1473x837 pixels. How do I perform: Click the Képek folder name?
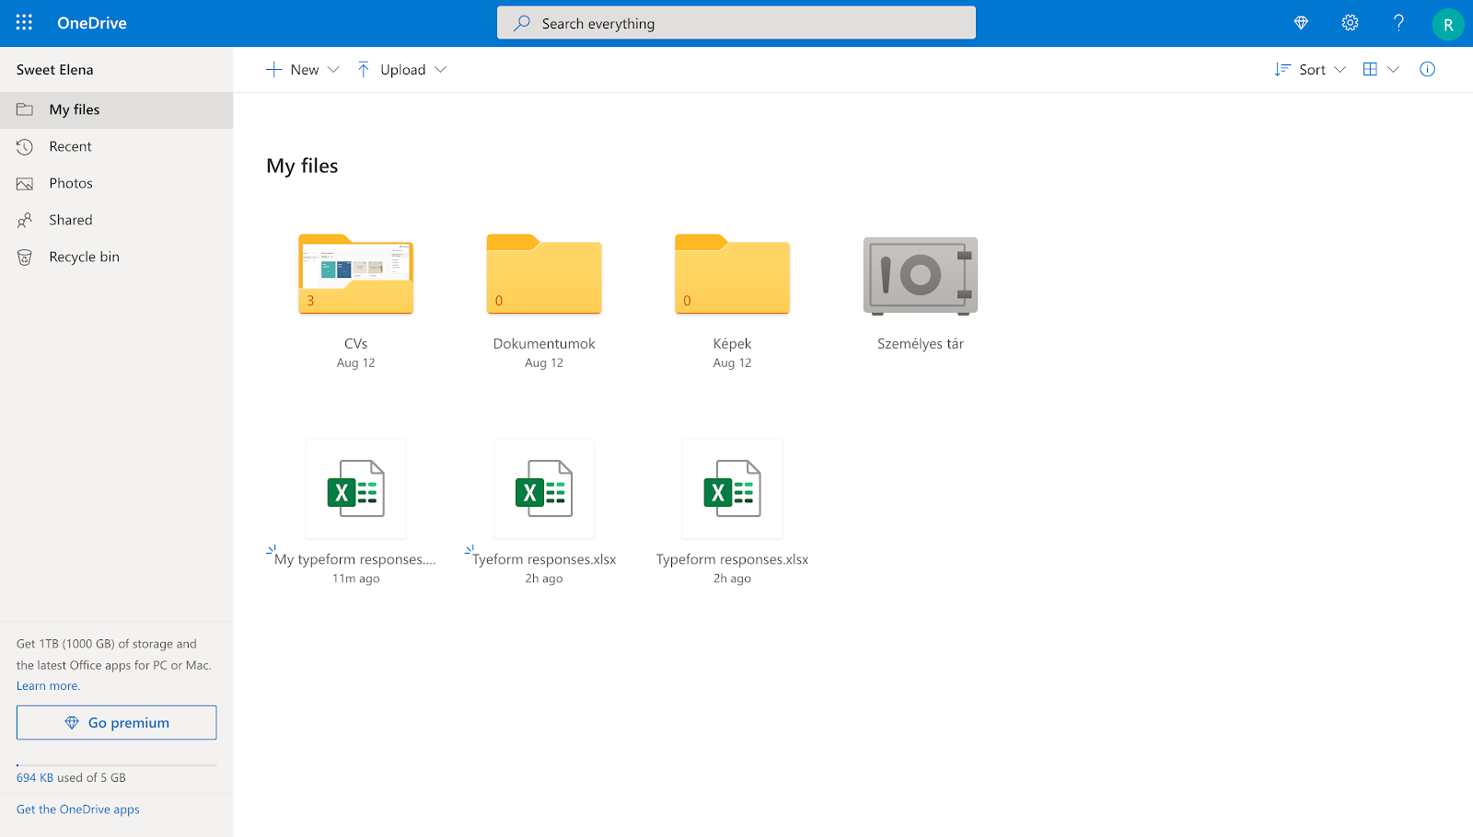pos(732,344)
